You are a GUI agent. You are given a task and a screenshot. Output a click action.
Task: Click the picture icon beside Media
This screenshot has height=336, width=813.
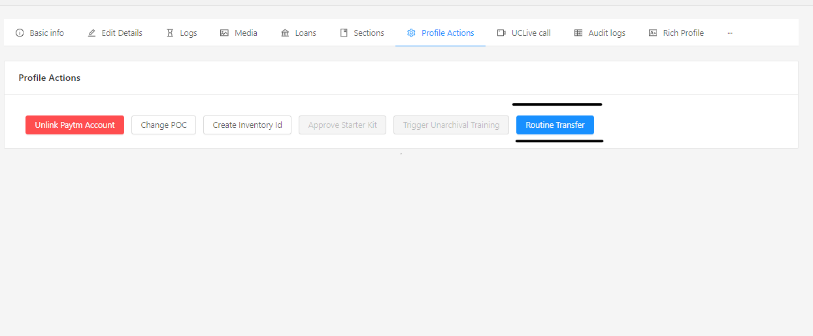[x=224, y=33]
